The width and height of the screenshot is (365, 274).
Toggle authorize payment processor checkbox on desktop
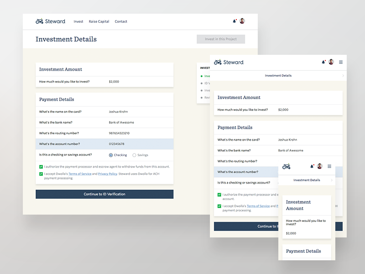coord(41,167)
